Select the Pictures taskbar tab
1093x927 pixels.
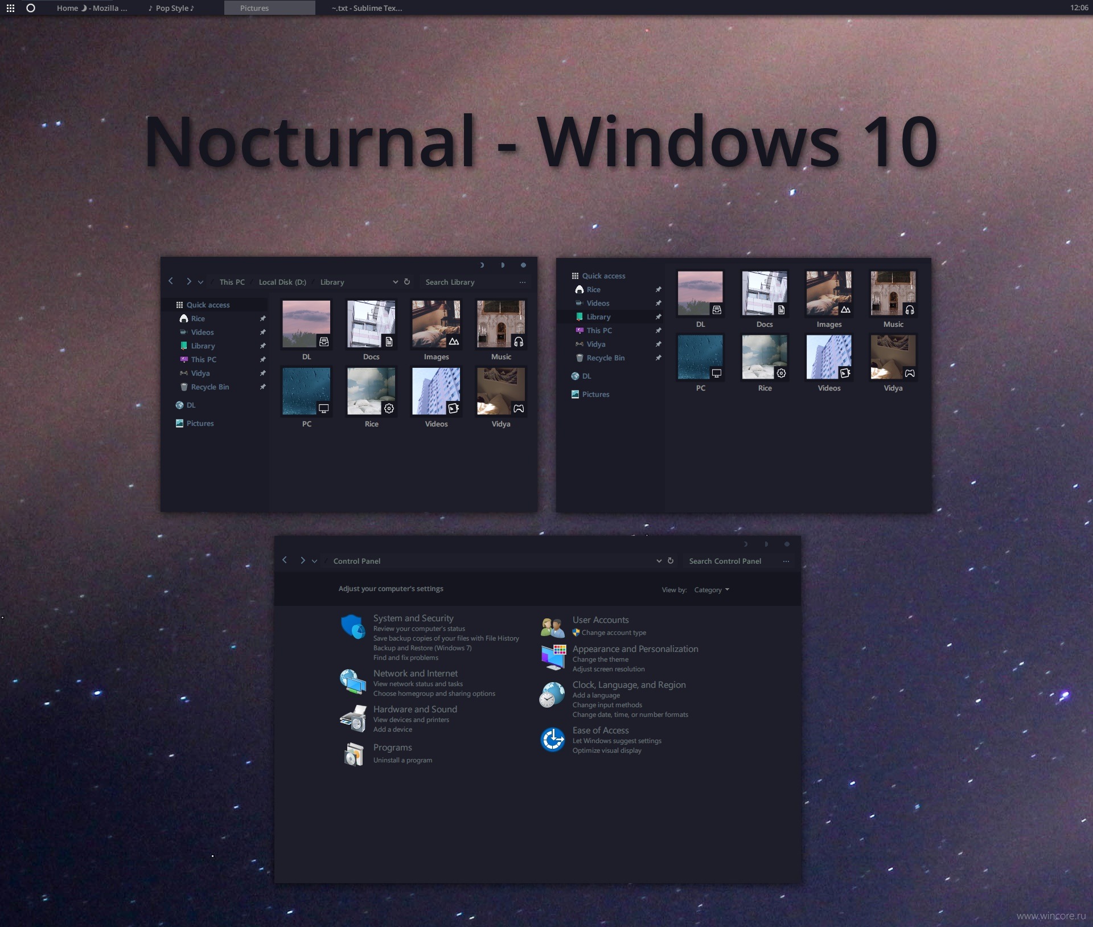point(269,8)
